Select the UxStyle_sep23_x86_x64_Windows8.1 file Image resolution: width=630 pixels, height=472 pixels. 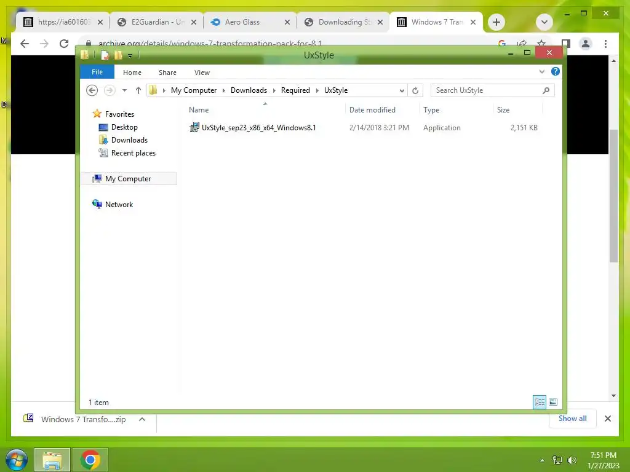click(259, 128)
